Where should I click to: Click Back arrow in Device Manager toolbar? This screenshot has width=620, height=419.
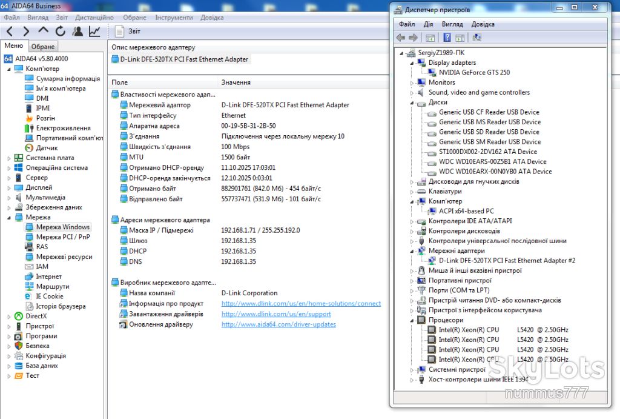[x=401, y=38]
